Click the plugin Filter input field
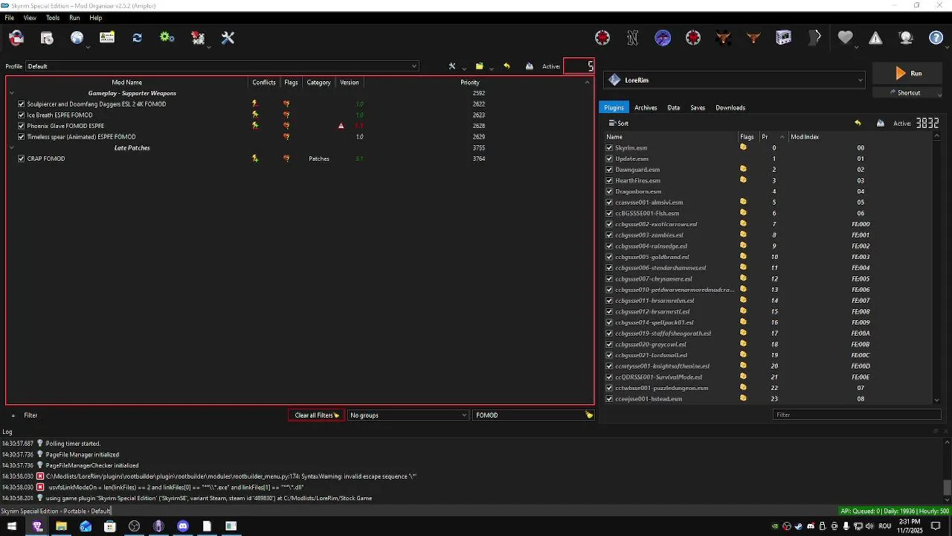 pyautogui.click(x=857, y=415)
